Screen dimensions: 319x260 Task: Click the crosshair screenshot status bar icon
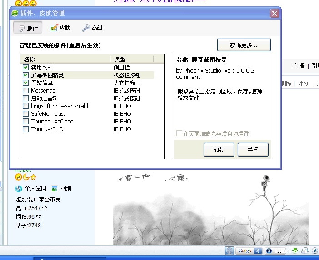click(x=229, y=250)
